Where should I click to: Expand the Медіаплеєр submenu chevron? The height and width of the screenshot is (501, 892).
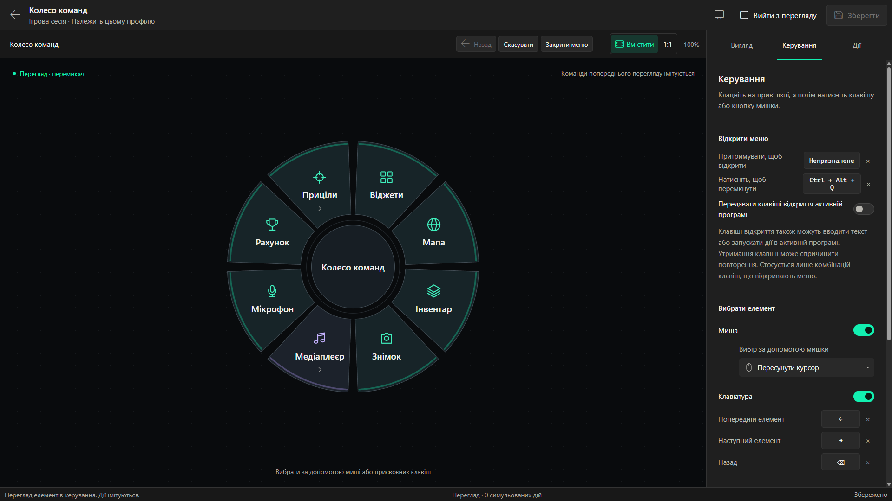pyautogui.click(x=320, y=370)
